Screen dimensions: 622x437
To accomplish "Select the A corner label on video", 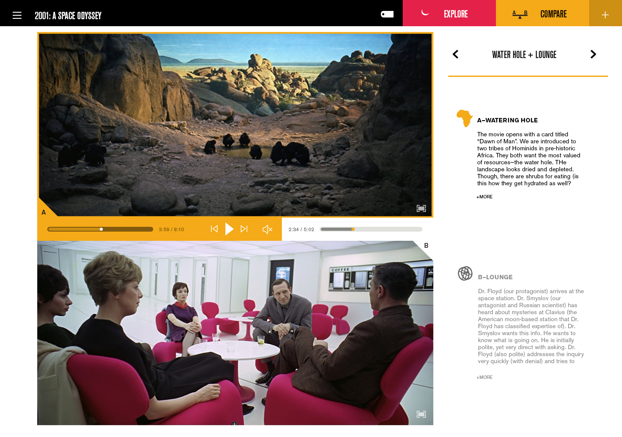I will pos(44,212).
